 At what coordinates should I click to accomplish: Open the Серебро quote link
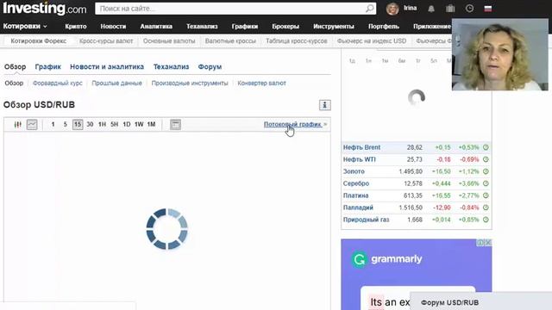click(x=356, y=183)
